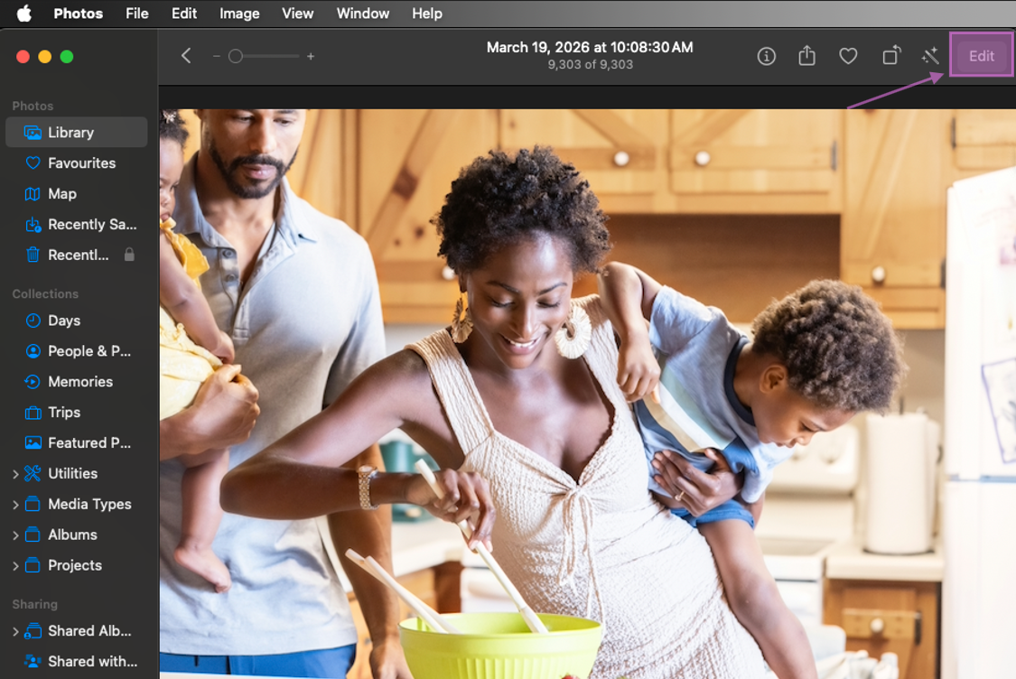Click the zoom out minus icon
1016x679 pixels.
[217, 56]
